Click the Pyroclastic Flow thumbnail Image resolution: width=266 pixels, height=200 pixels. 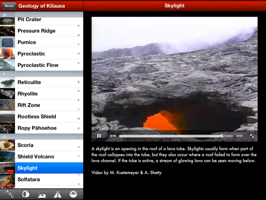[7, 65]
